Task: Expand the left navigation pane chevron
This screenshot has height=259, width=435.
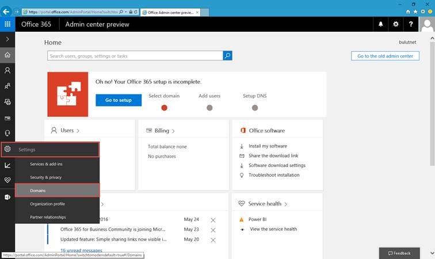Action: click(x=7, y=39)
